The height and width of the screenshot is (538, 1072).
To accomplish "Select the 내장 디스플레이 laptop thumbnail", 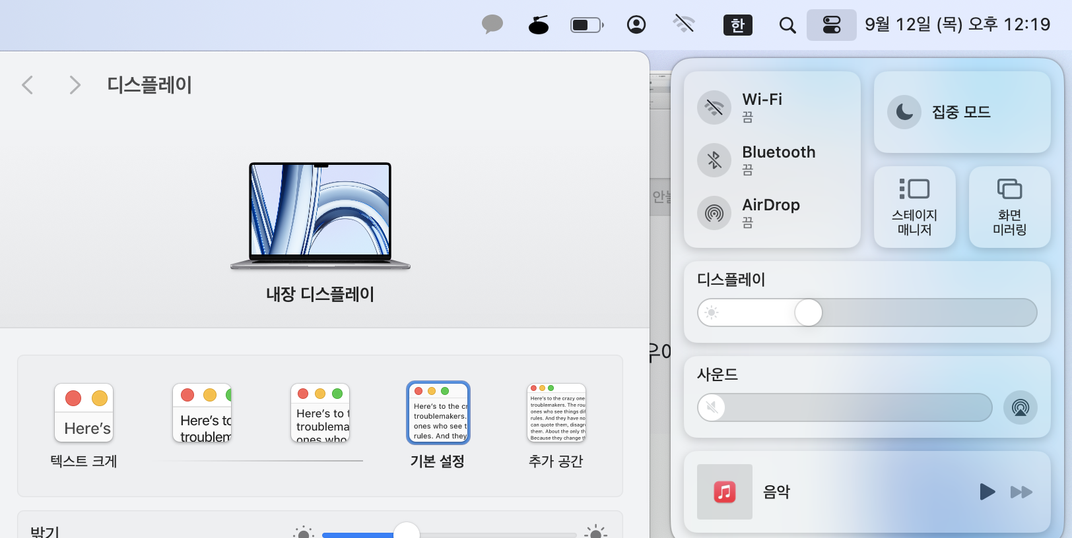I will (x=320, y=216).
